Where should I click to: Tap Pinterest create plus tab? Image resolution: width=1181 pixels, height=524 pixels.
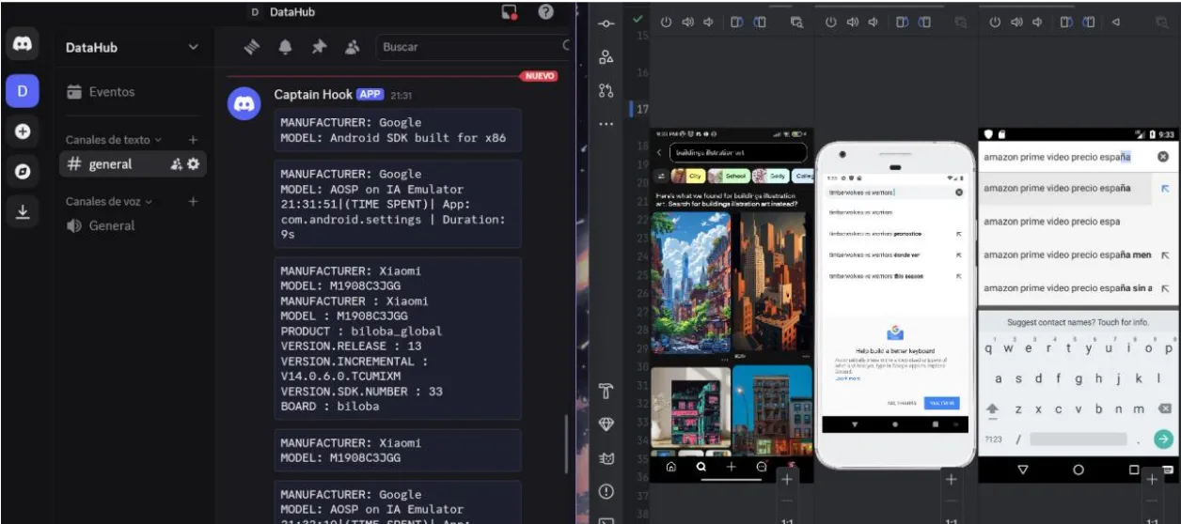coord(731,467)
